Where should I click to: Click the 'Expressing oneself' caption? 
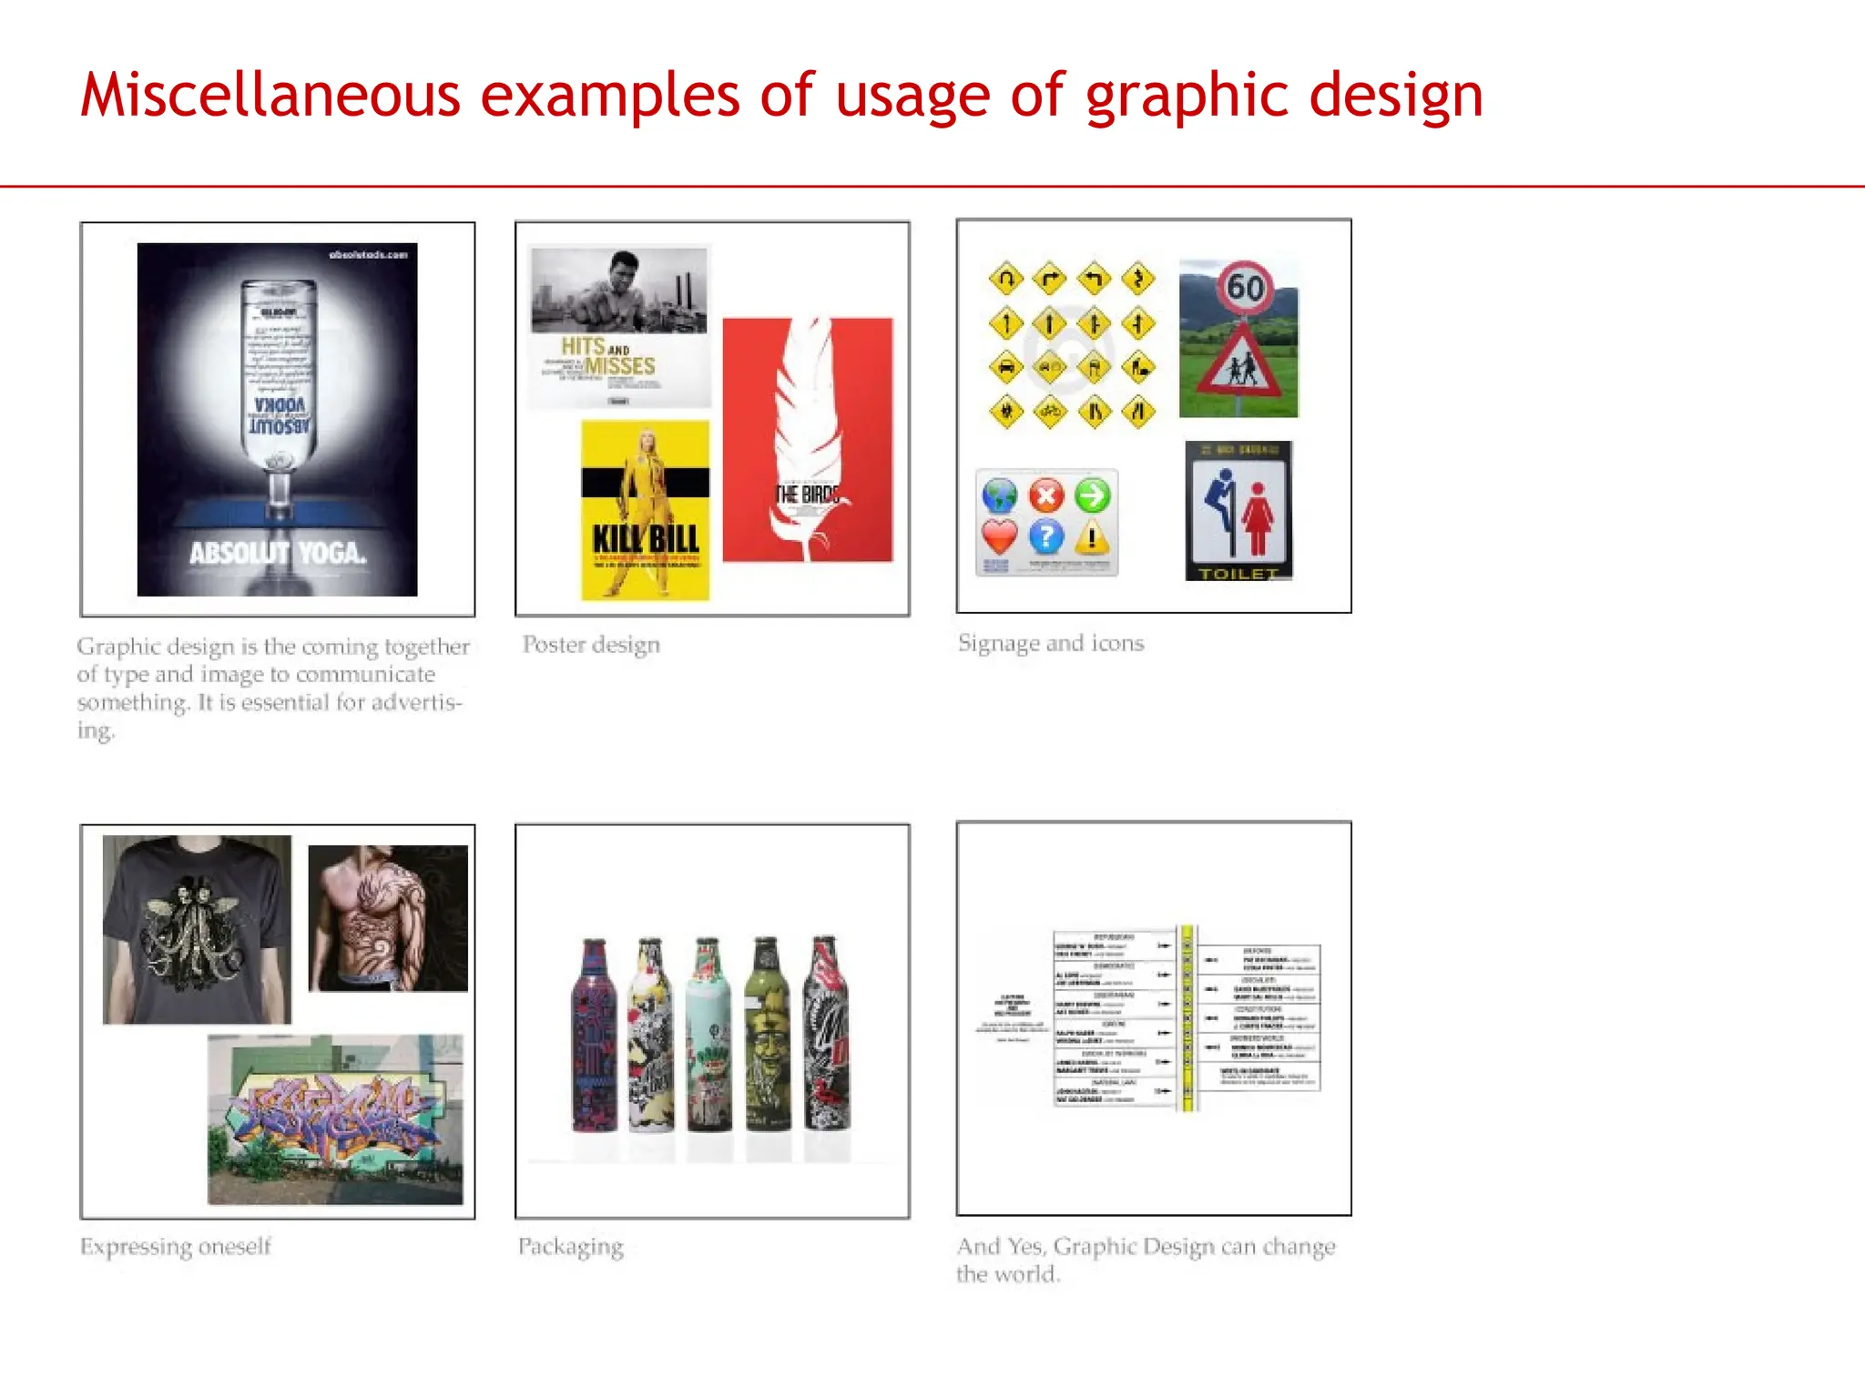coord(176,1246)
